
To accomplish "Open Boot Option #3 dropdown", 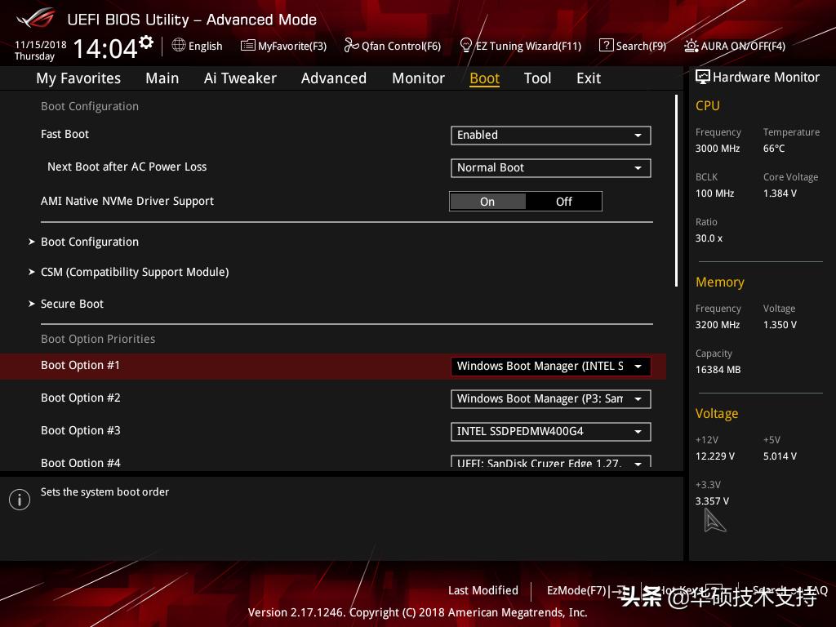I will (x=551, y=431).
